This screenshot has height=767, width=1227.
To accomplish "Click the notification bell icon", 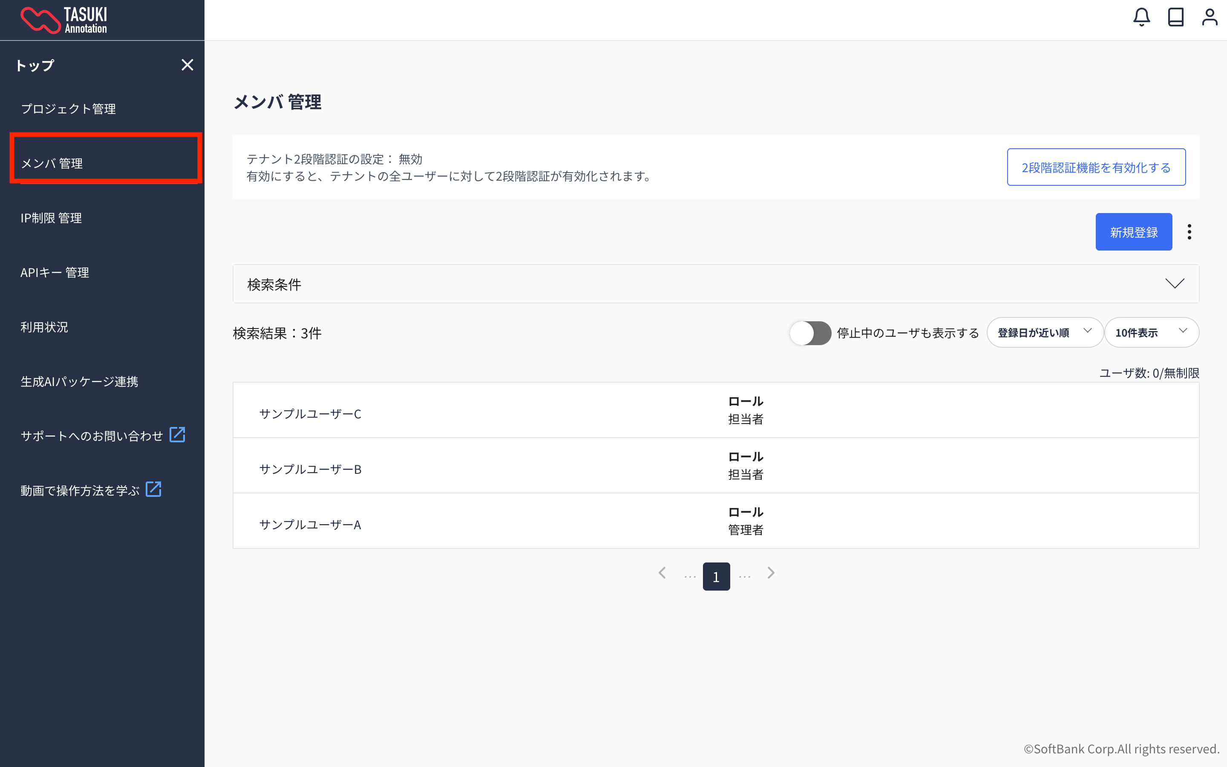I will click(x=1141, y=17).
